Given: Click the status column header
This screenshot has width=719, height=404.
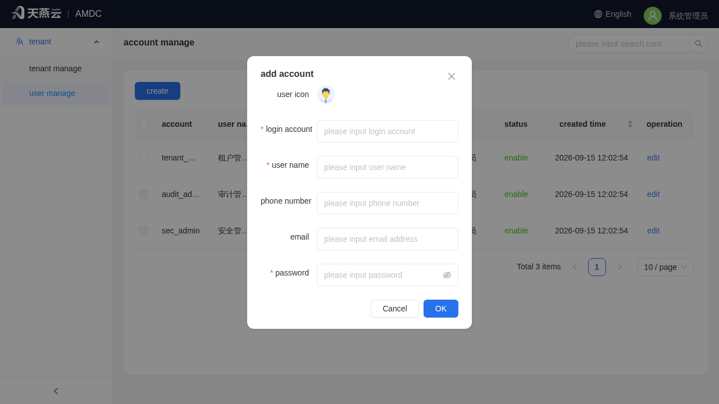Looking at the screenshot, I should tap(516, 124).
